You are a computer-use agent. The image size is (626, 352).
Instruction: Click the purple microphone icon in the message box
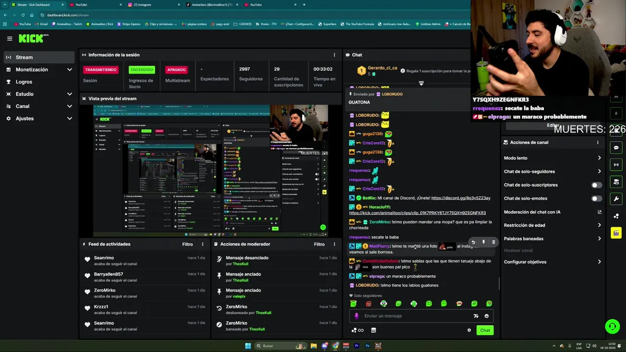356,316
